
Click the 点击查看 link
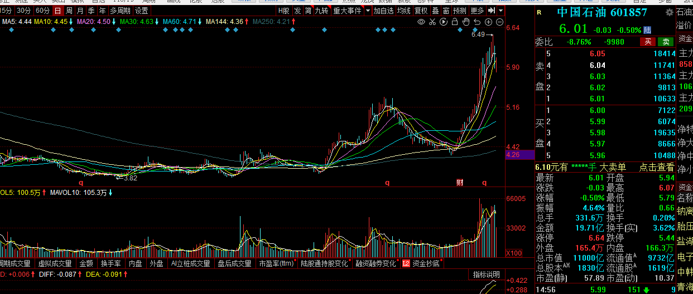coord(657,167)
